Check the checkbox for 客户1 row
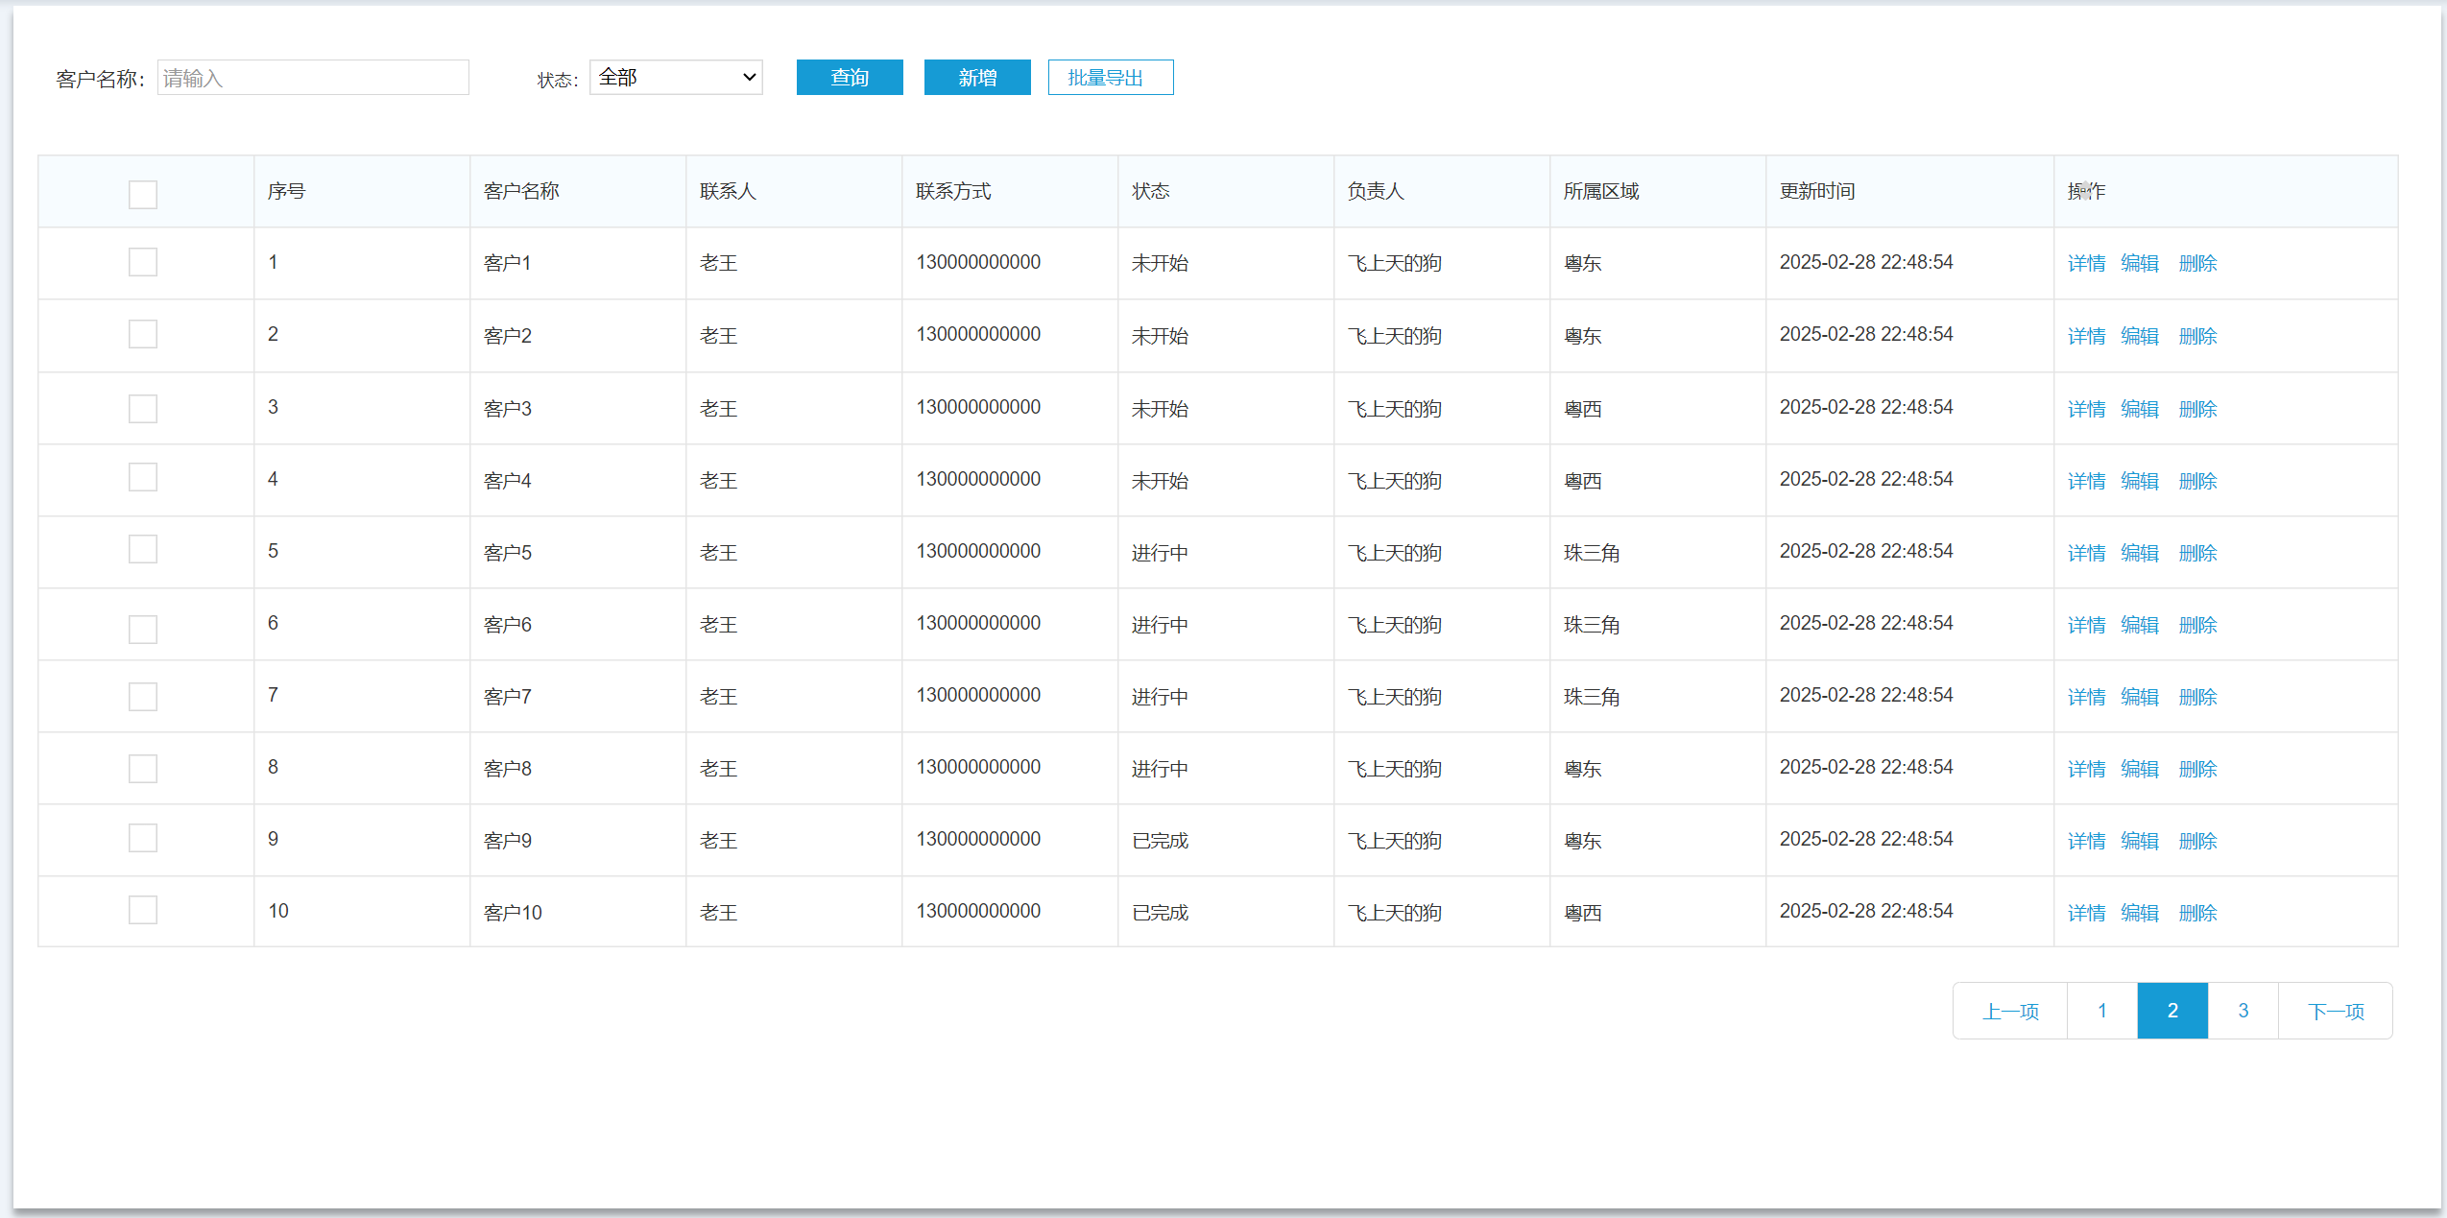Screen dimensions: 2447x1218 (x=143, y=262)
